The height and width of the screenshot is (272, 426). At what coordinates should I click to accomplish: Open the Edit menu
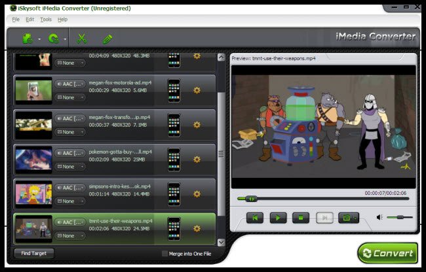pos(30,20)
